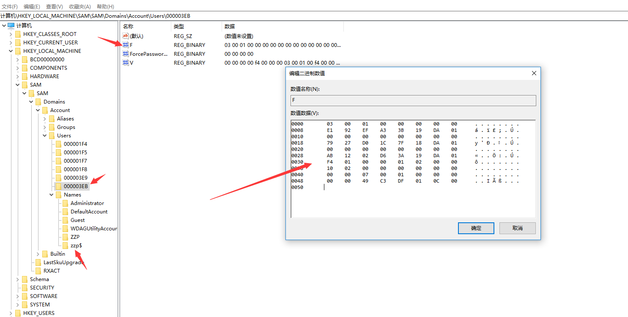Screen dimensions: 628x317
Task: Select the Guest folder icon
Action: click(65, 220)
